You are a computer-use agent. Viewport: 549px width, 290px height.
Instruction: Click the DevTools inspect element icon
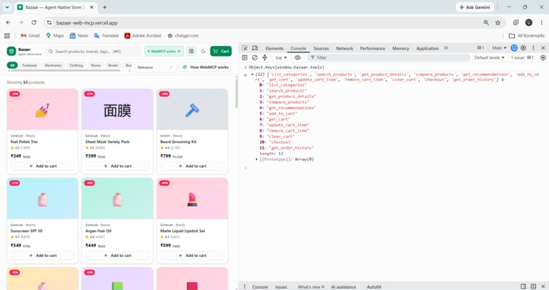(x=245, y=48)
